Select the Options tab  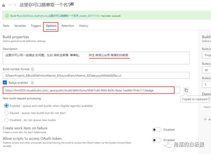pos(51,26)
